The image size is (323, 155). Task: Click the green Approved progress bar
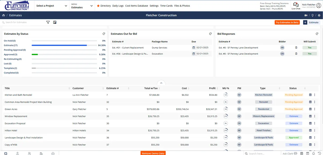tap(35, 55)
